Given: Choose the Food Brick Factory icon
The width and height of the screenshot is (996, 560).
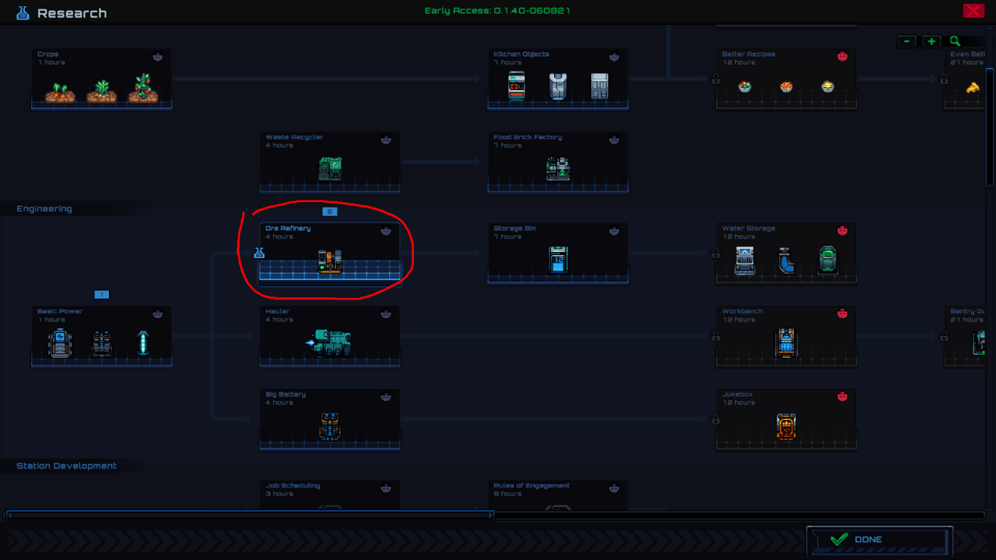Looking at the screenshot, I should [558, 168].
